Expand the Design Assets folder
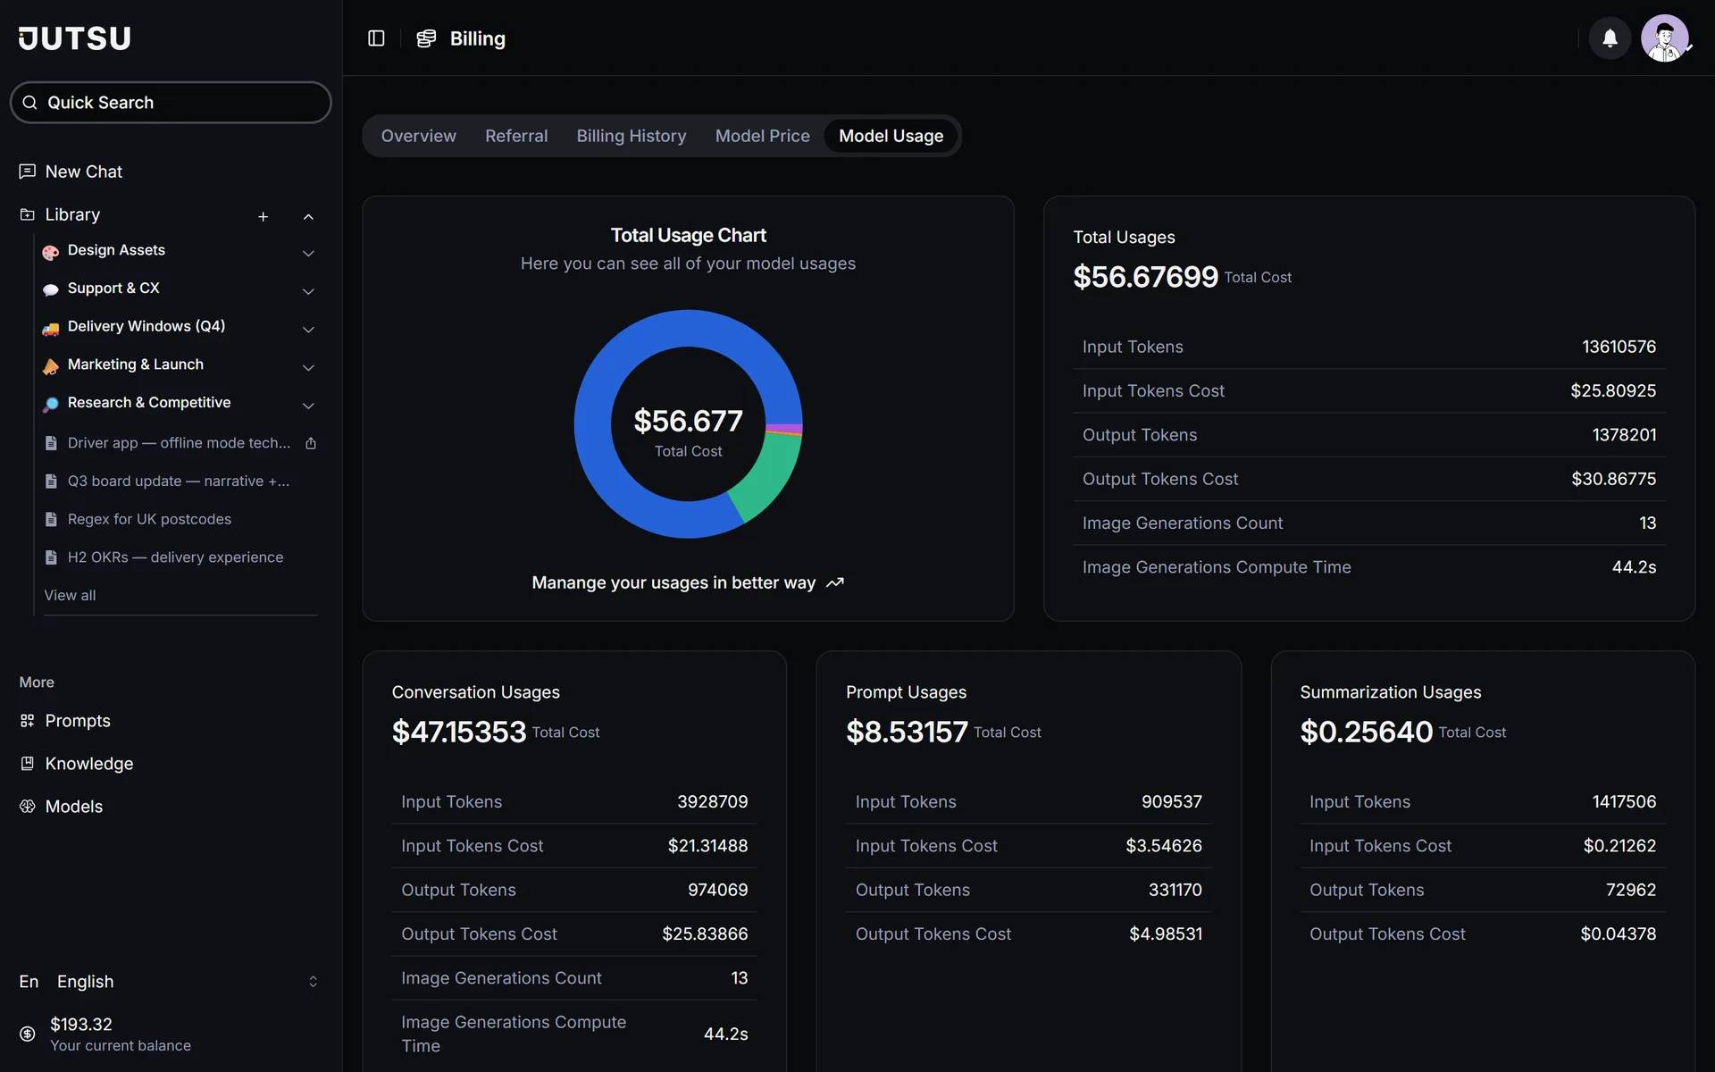The height and width of the screenshot is (1072, 1715). pos(308,254)
